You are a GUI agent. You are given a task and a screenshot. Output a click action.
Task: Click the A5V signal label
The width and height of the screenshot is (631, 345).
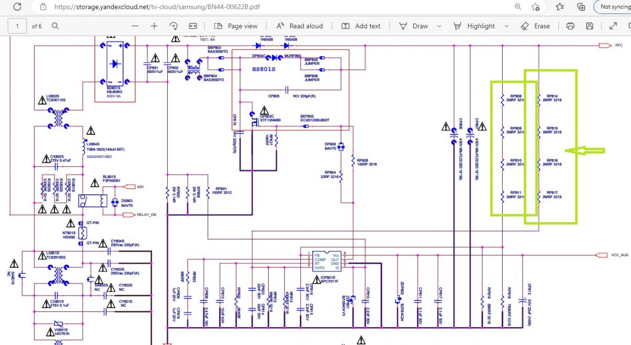pyautogui.click(x=140, y=186)
